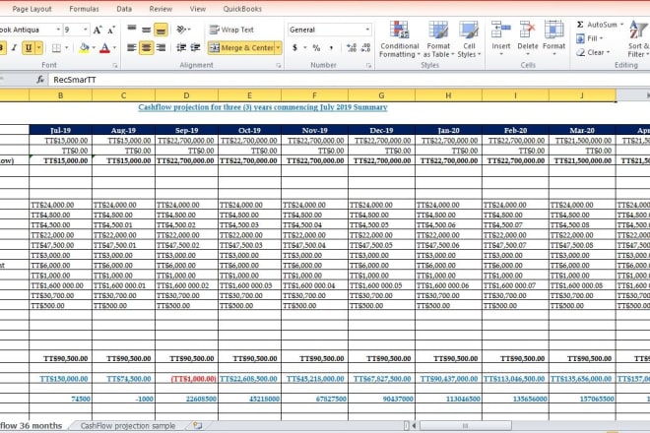Toggle center text alignment
The width and height of the screenshot is (650, 433).
[147, 47]
